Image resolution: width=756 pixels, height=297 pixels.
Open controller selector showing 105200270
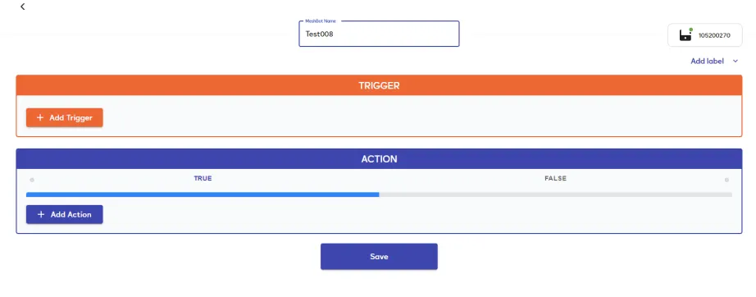click(x=705, y=35)
